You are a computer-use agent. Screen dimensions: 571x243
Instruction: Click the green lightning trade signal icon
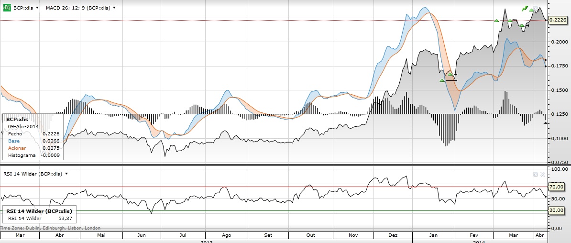(525, 9)
